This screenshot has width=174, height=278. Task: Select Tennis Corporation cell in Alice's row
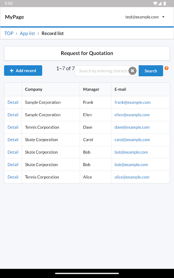pos(51,177)
